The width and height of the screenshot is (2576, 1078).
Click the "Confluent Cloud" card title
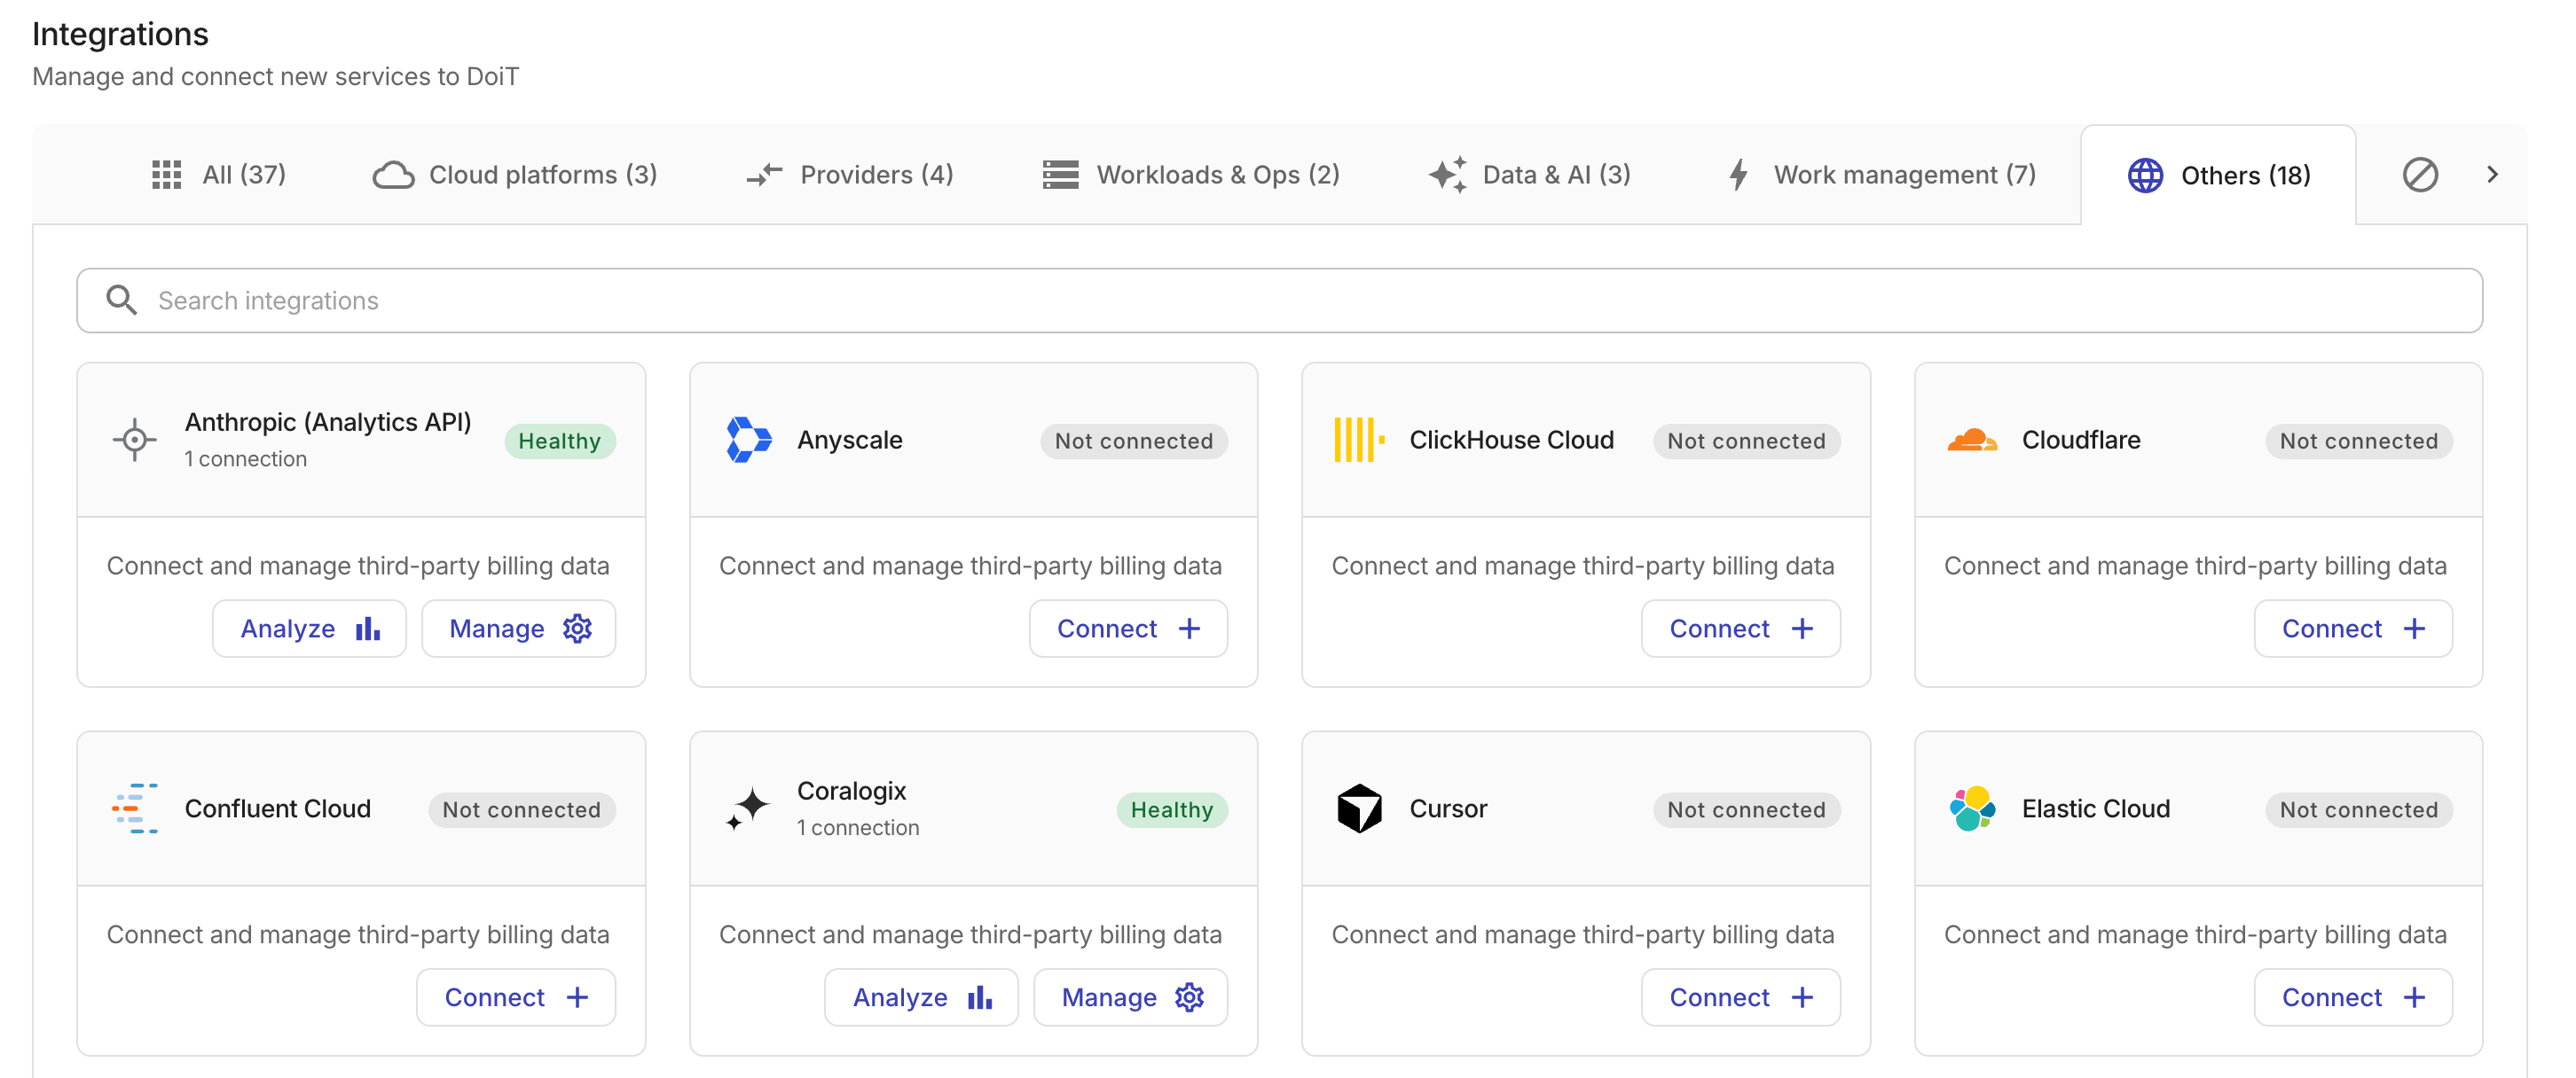(278, 808)
